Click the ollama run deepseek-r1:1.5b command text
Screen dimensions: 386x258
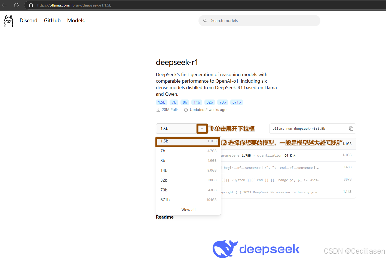point(299,129)
